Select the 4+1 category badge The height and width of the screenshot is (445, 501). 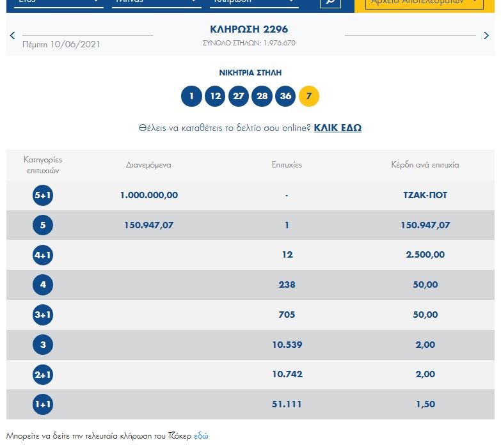pyautogui.click(x=43, y=255)
